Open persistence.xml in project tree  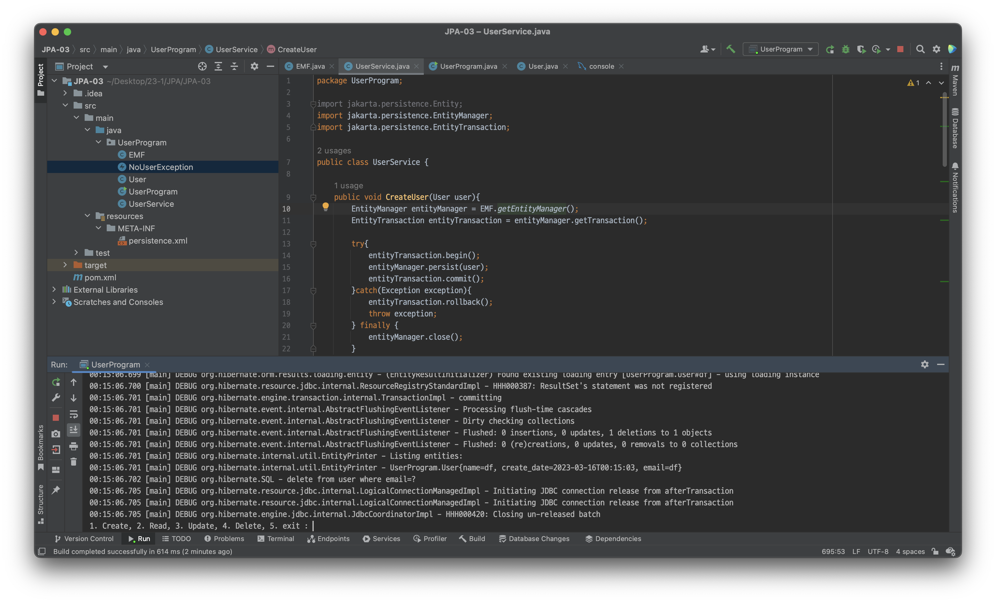click(x=158, y=241)
